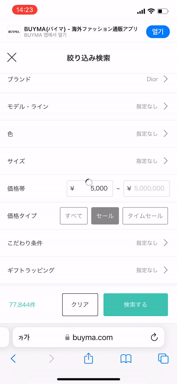
Task: Open Safari bookmarks book icon
Action: pos(126,359)
